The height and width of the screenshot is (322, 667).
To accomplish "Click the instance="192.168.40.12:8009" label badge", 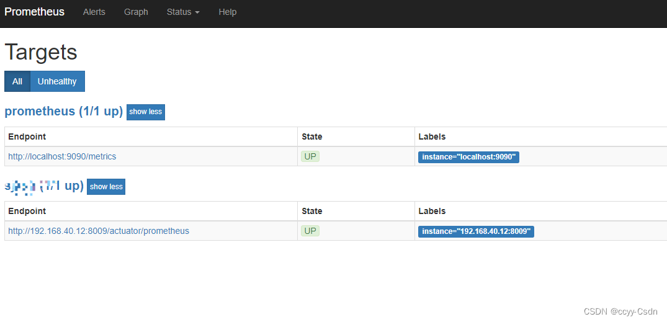I will (x=476, y=231).
